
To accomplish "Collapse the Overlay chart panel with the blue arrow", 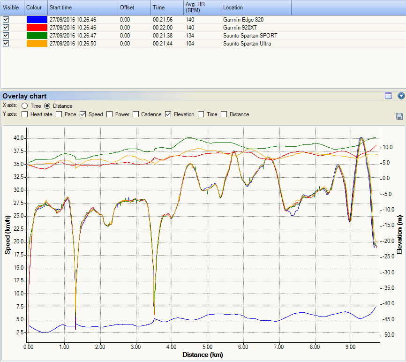I will coord(401,96).
